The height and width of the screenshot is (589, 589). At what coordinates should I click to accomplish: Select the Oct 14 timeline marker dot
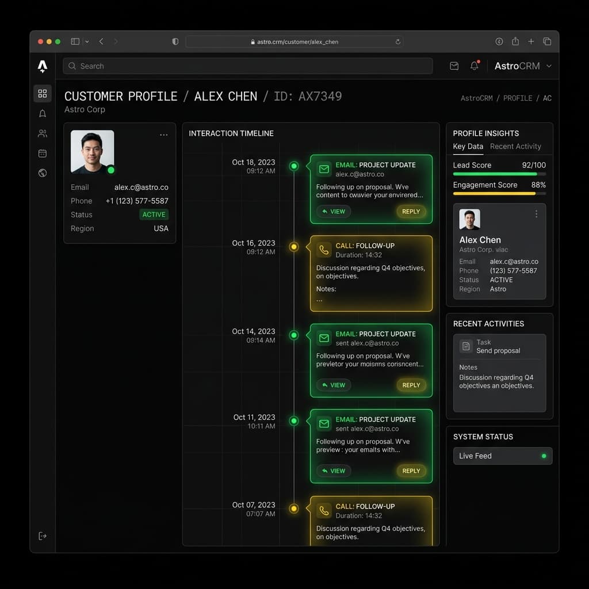pos(294,335)
